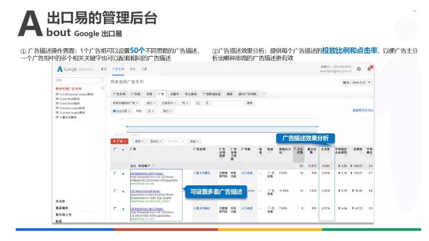Go to 首页 in top navigation

click(103, 69)
